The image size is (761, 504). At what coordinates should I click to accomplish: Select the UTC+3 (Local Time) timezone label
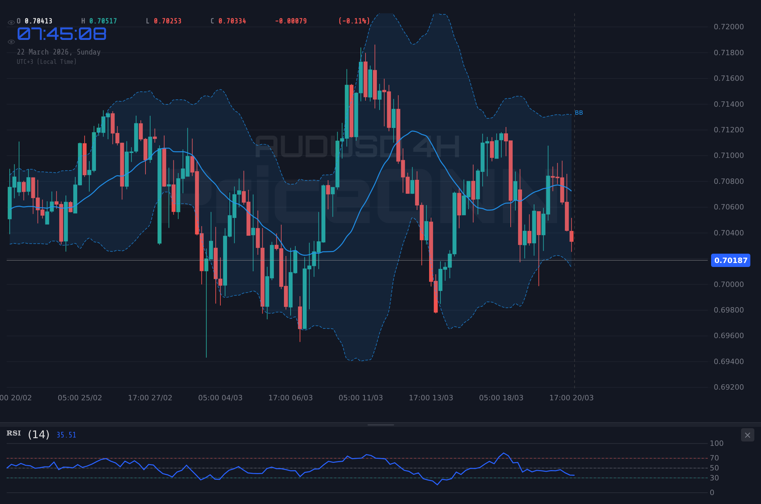pos(47,62)
